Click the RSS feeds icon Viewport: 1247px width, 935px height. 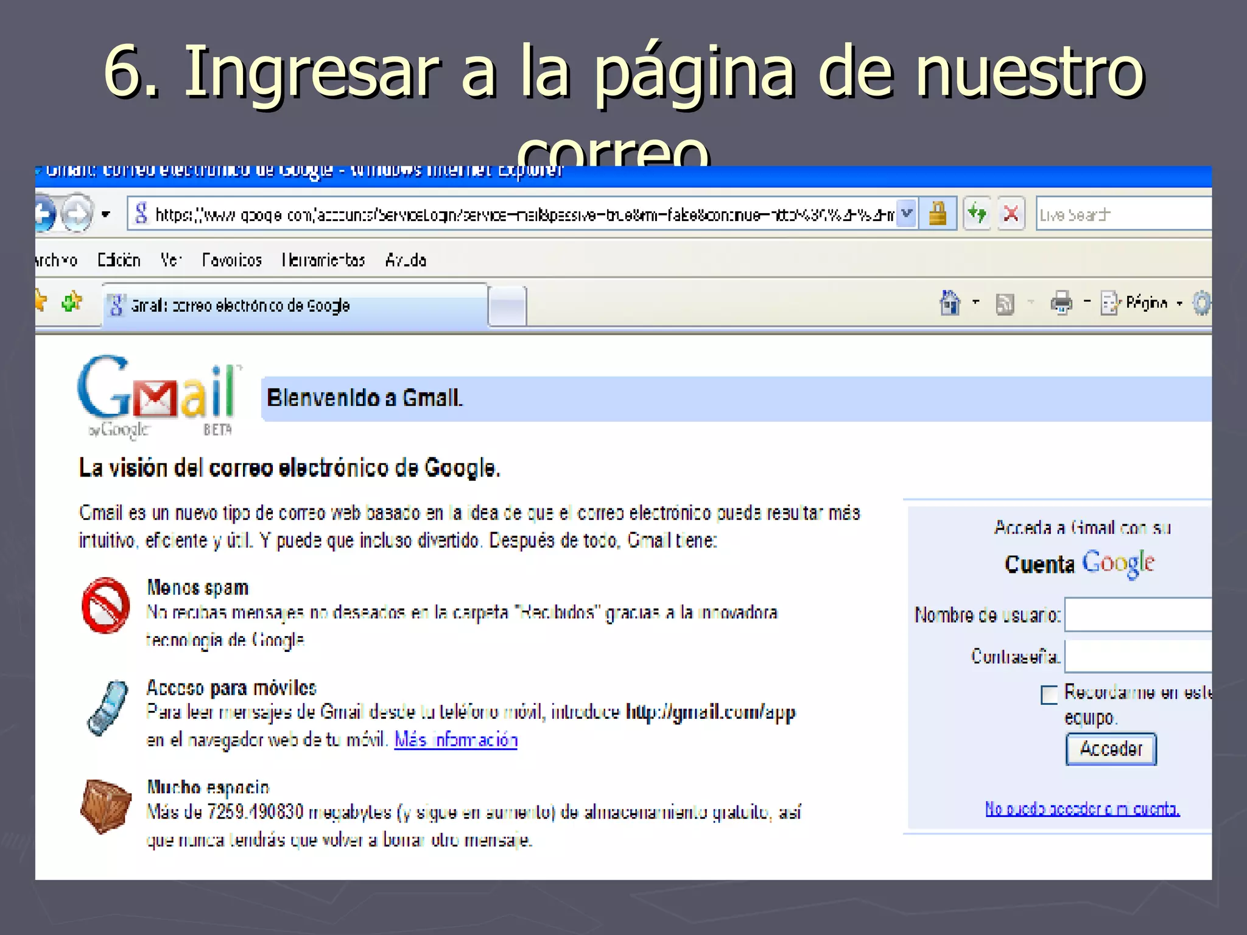(x=1005, y=303)
